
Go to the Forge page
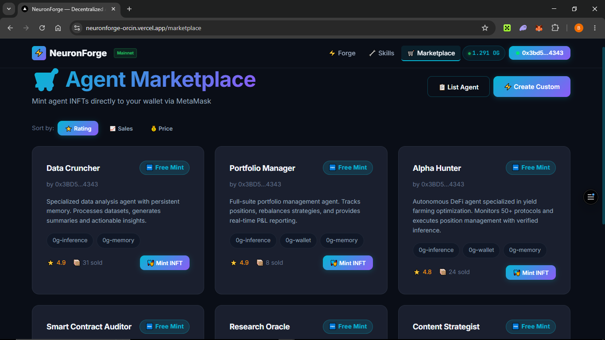coord(342,53)
